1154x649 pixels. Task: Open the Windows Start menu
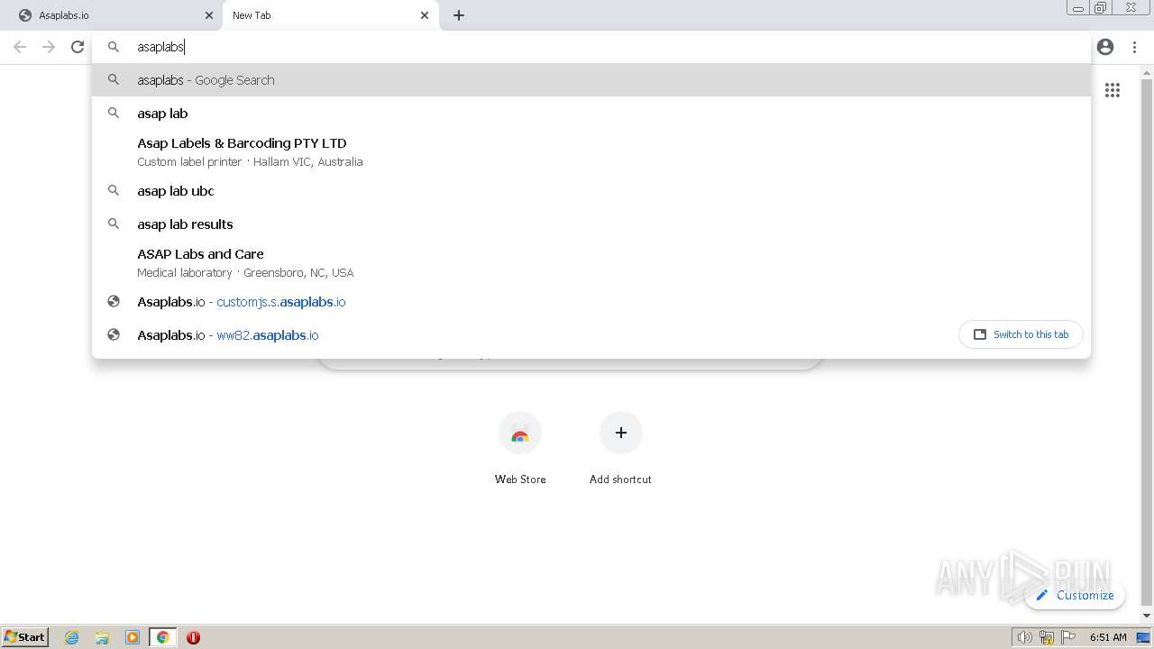coord(25,636)
